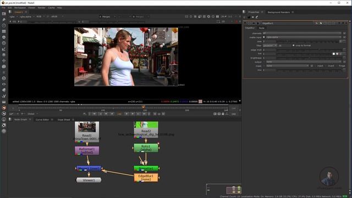352x198 pixels.
Task: Click the animation icon at end of size row
Action: click(x=344, y=42)
